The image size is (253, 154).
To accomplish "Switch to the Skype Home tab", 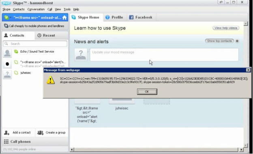I will pyautogui.click(x=86, y=17).
